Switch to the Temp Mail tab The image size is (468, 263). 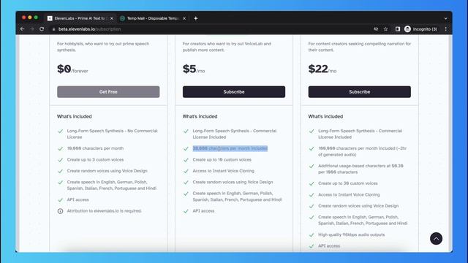153,18
